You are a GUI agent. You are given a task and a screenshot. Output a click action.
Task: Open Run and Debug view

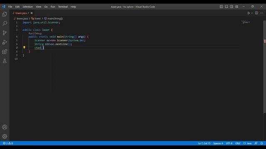tap(5, 42)
